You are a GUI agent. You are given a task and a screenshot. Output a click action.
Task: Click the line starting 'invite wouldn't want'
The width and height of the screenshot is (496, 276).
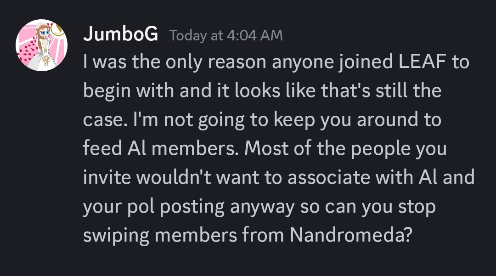tap(279, 177)
